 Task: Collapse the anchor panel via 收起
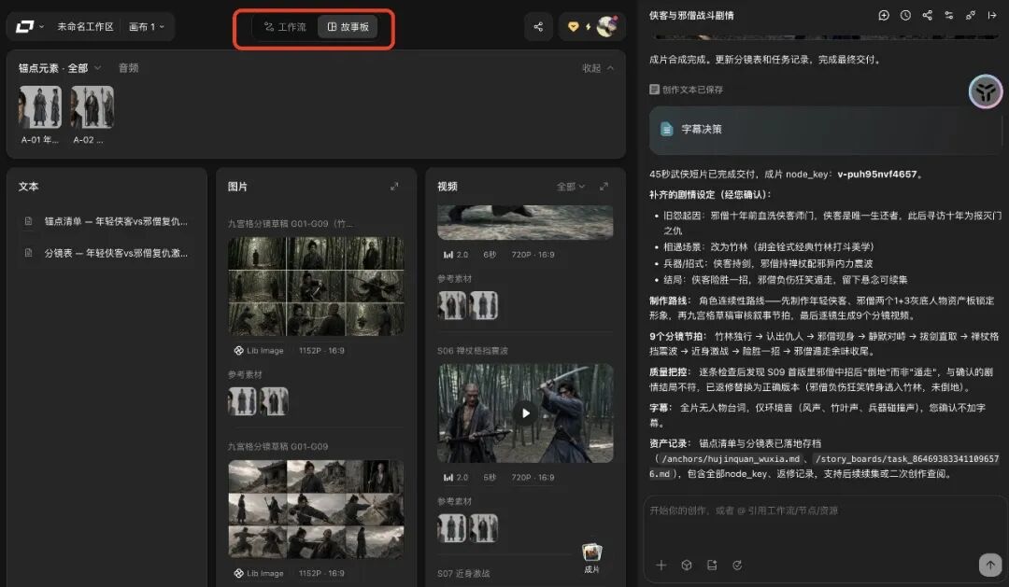598,67
